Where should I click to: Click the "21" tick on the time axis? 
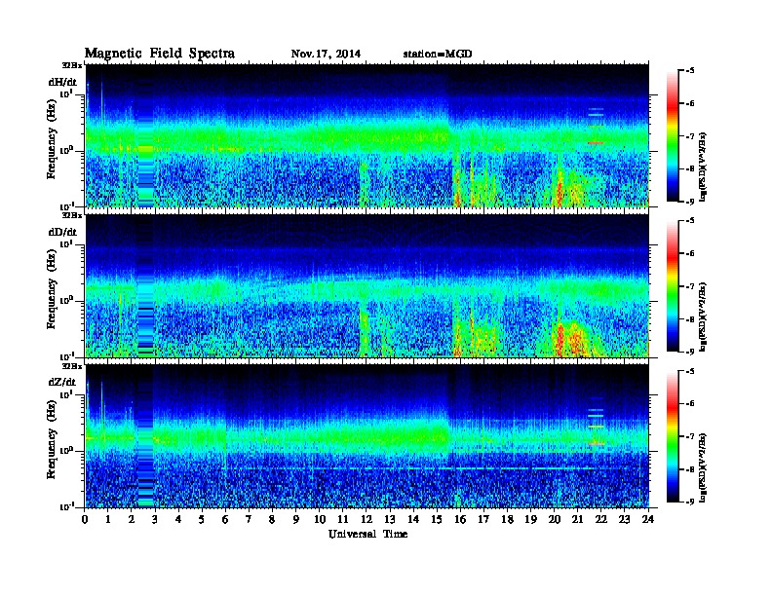(x=577, y=519)
